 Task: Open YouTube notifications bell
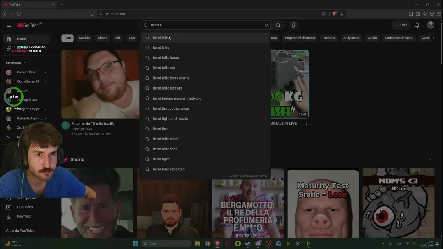point(417,25)
